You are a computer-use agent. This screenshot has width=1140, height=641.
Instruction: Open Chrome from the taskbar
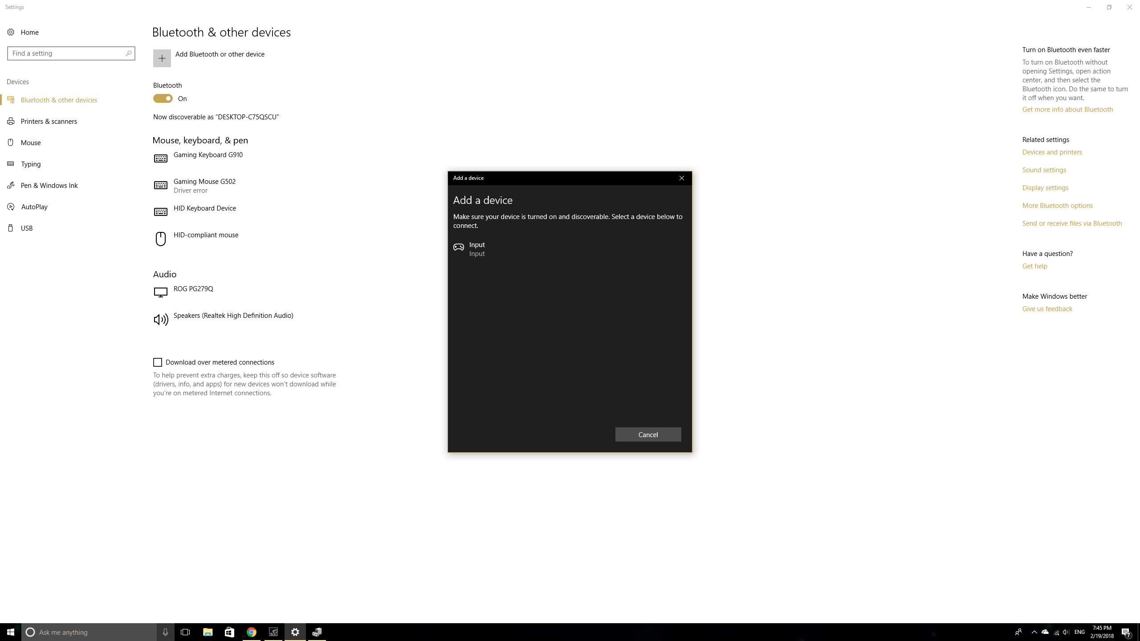coord(251,632)
